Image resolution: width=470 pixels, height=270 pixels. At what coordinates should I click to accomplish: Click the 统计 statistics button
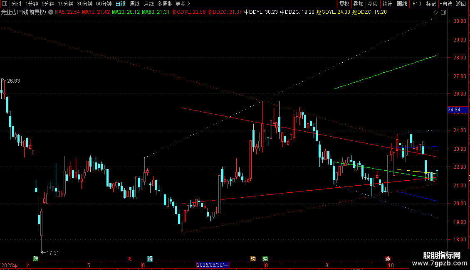(387, 4)
